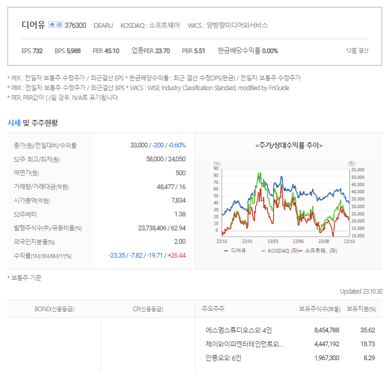This screenshot has height=373, width=387.
Task: Click the BPS 5,988 value
Action: [x=68, y=51]
